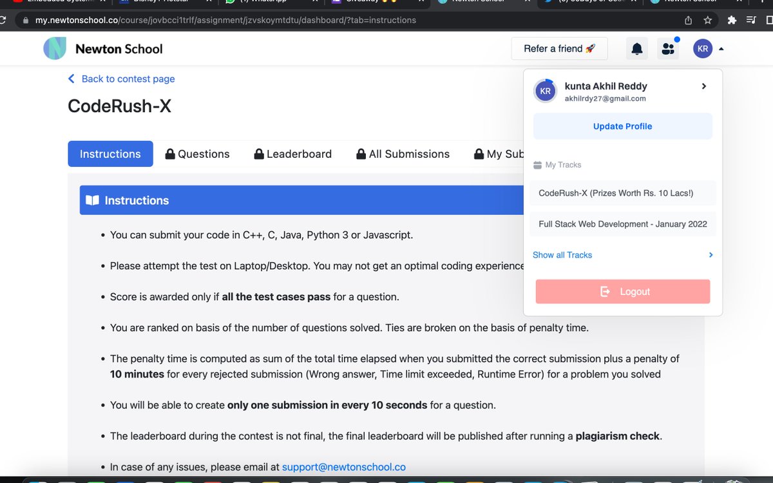Click the Update Profile button
This screenshot has height=483, width=773.
622,126
